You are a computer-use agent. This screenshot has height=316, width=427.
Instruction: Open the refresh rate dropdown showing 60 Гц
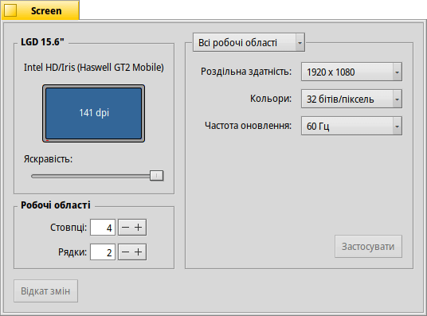tap(351, 126)
